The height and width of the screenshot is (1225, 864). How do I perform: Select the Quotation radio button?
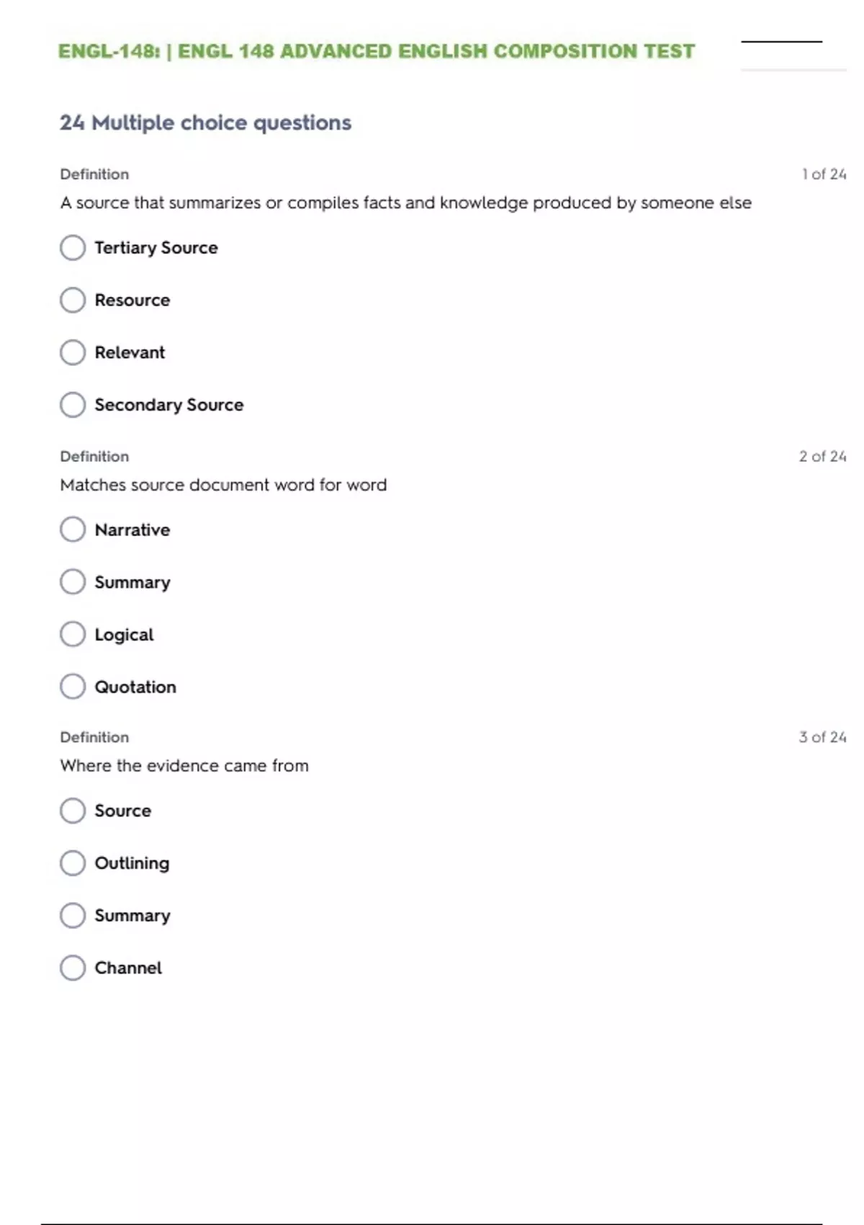(73, 687)
